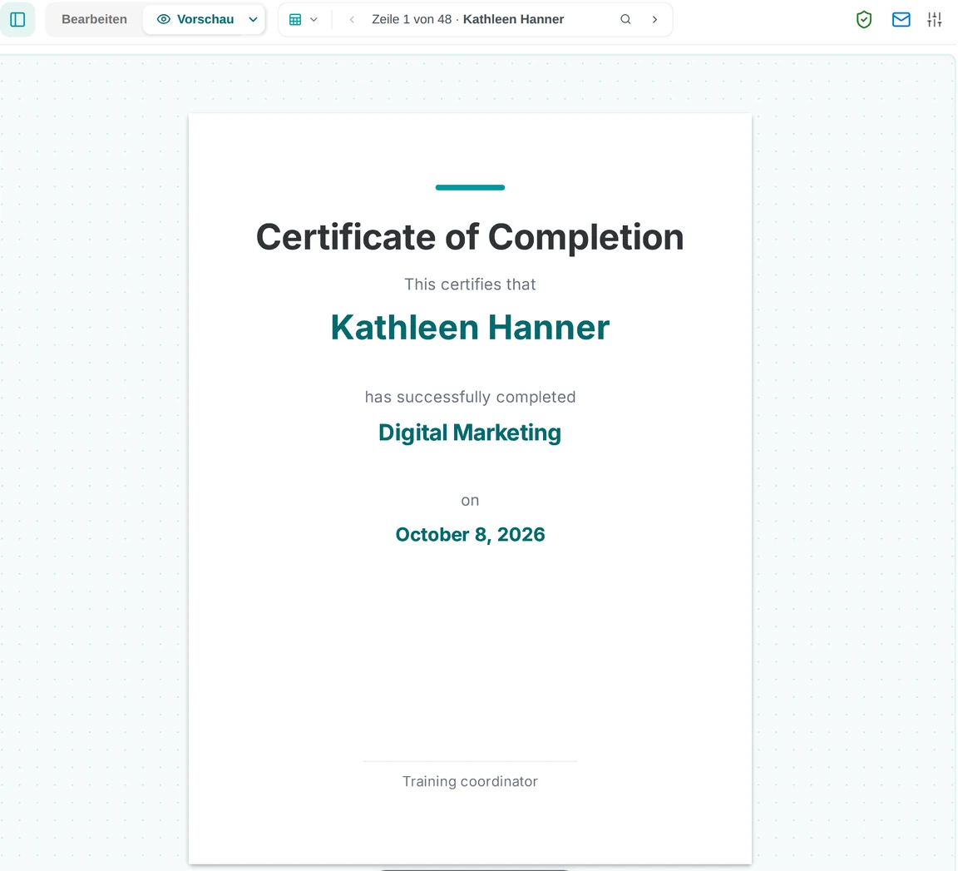Click the eye icon beside Vorschau
This screenshot has width=958, height=871.
click(x=164, y=20)
